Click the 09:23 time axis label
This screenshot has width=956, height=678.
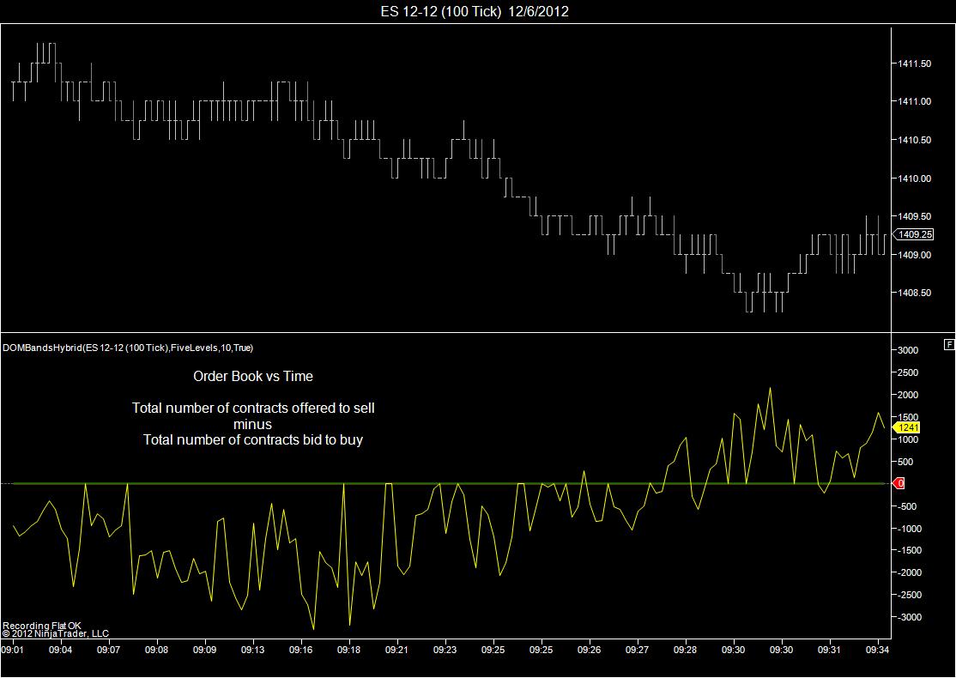tap(445, 650)
